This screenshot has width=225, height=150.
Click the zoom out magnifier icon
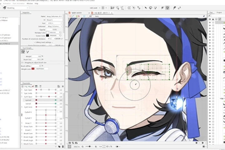coord(82,147)
